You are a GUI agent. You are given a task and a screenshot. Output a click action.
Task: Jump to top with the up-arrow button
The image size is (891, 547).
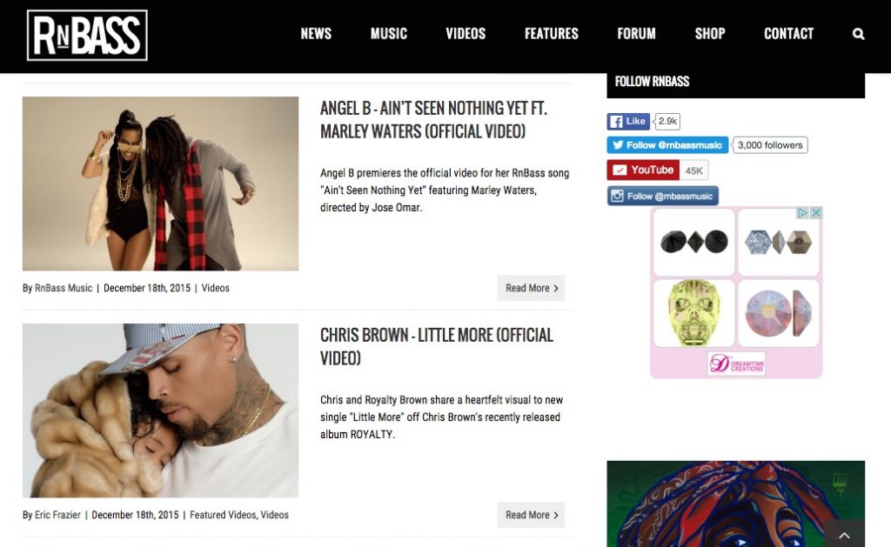click(844, 535)
